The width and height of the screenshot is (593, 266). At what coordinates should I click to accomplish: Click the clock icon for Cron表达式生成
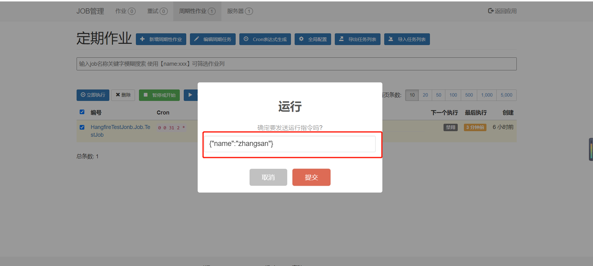[246, 39]
